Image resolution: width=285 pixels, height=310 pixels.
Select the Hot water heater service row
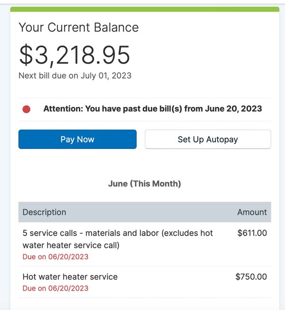[x=144, y=282]
